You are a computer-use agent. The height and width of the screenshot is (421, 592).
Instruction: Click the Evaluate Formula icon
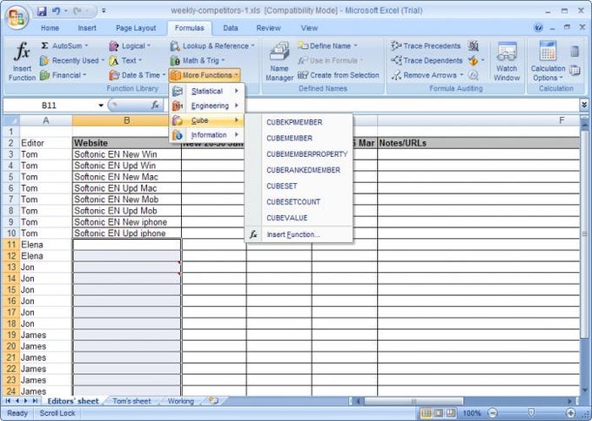(473, 75)
